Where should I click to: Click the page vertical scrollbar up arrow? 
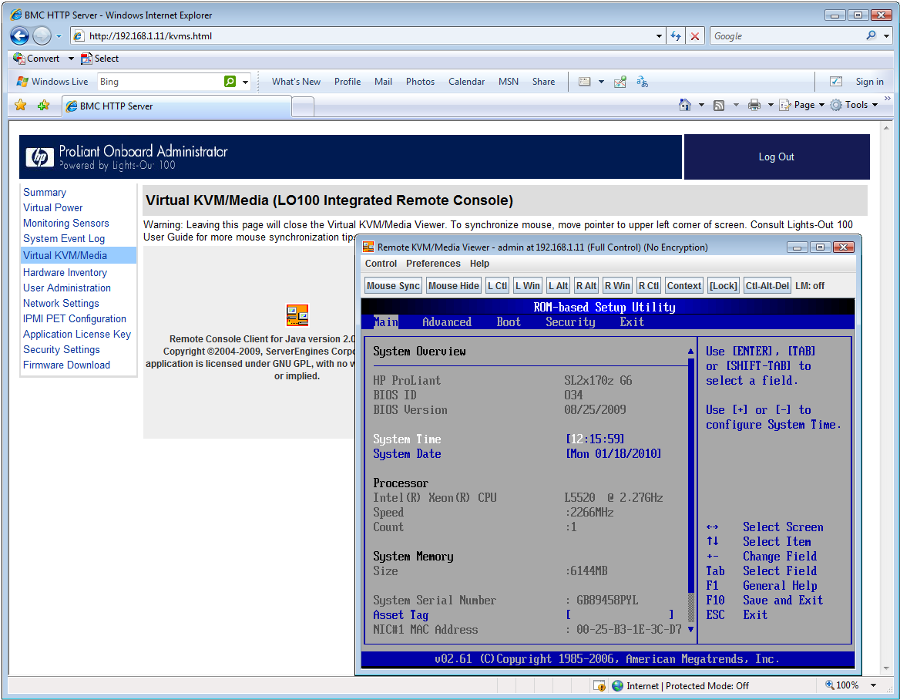[886, 127]
